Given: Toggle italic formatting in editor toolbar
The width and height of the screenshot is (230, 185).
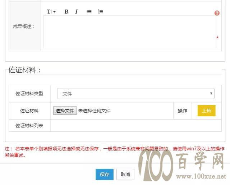Looking at the screenshot, I should 77,12.
